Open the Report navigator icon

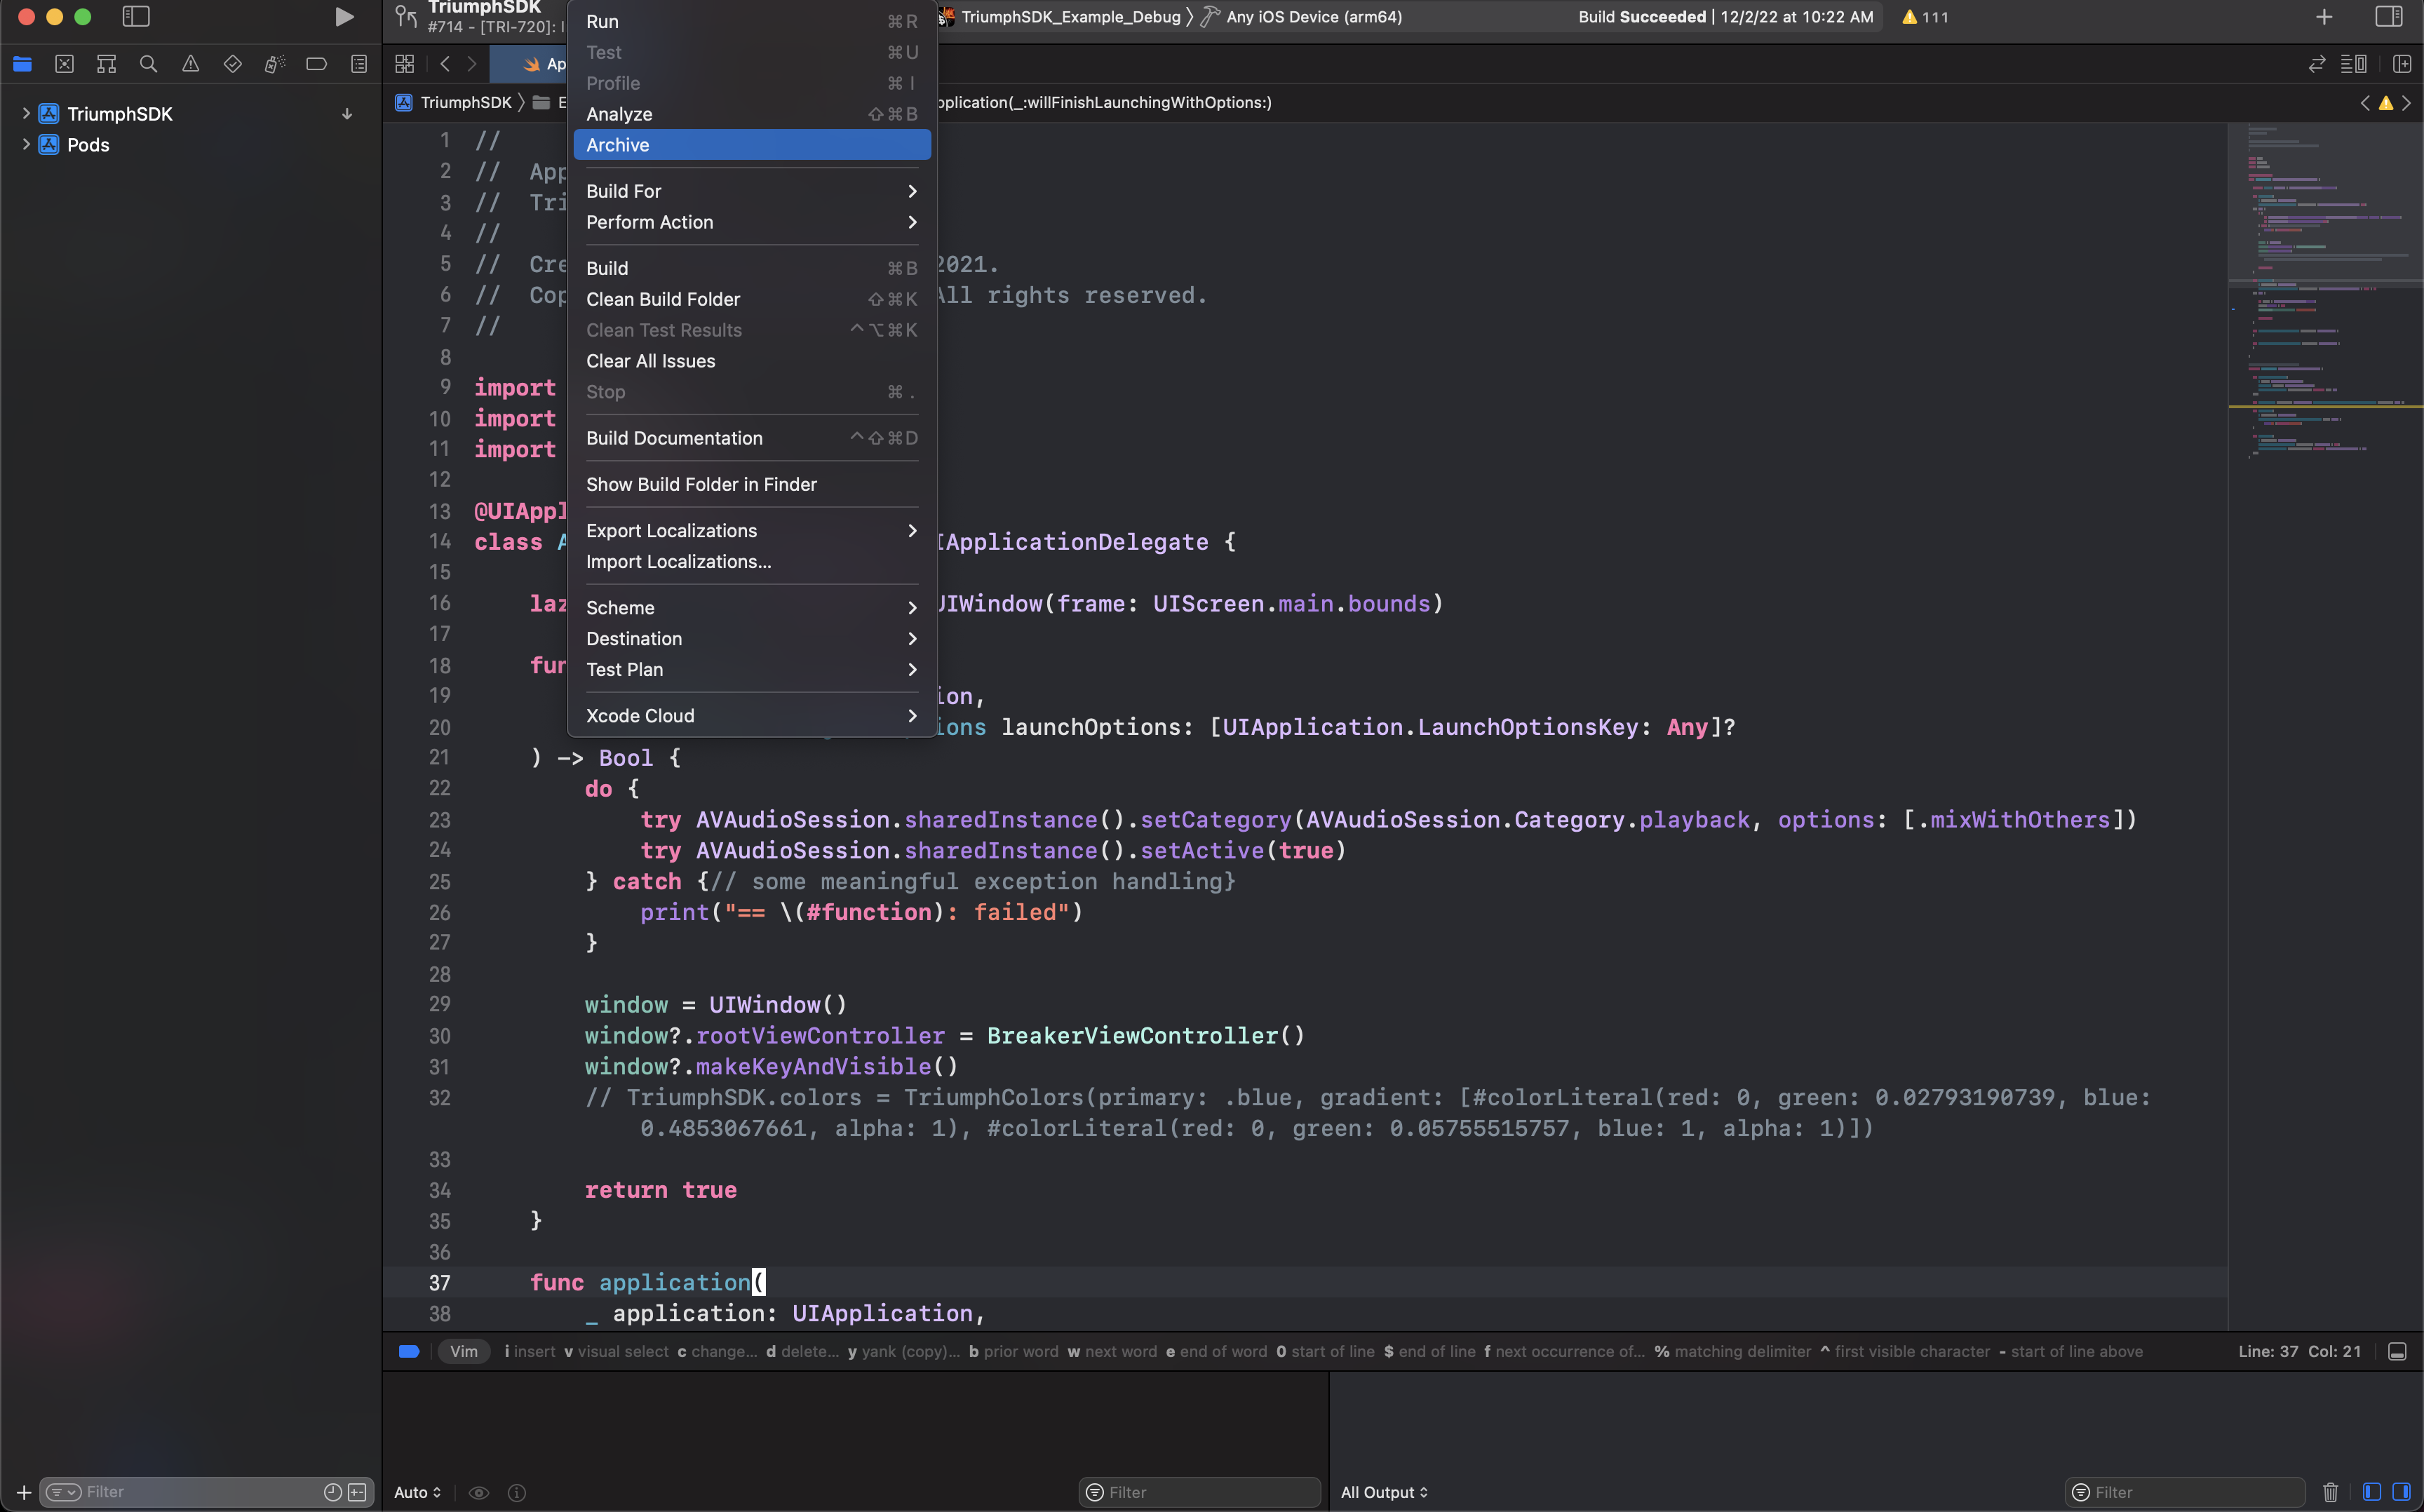coord(359,64)
